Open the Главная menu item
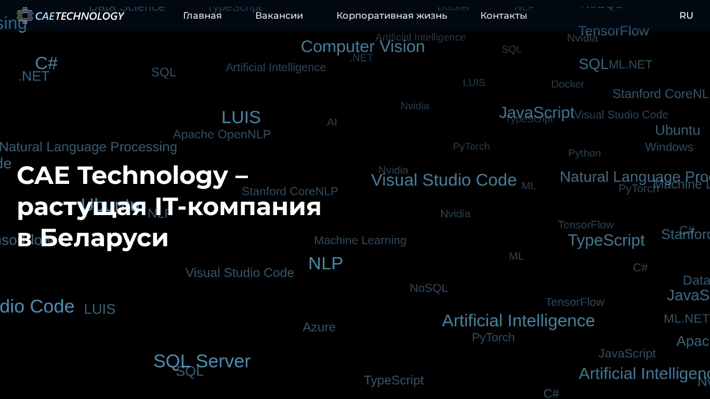This screenshot has height=399, width=710. [202, 16]
